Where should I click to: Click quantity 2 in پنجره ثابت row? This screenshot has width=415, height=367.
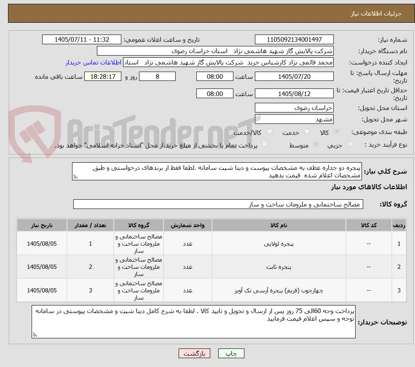pos(90,267)
